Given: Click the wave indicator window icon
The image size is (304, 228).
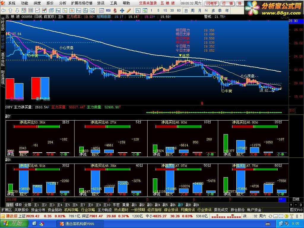Looking at the screenshot, I should pos(102,10).
